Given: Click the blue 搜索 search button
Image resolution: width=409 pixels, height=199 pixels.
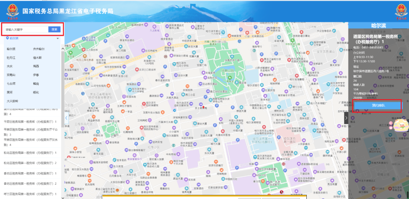Looking at the screenshot, I should pos(54,29).
